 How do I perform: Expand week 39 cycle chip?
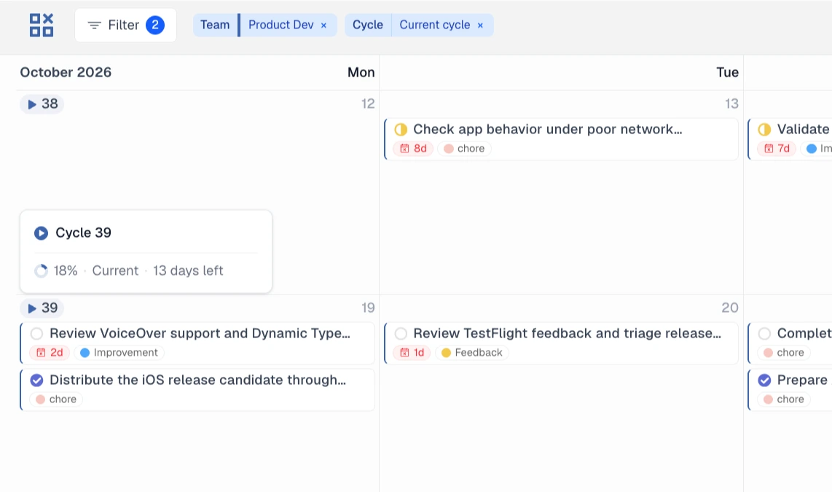(x=42, y=308)
